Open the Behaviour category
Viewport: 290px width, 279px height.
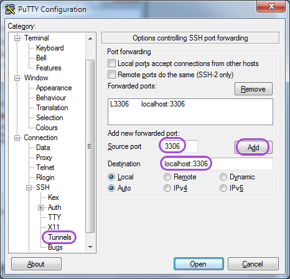(51, 98)
